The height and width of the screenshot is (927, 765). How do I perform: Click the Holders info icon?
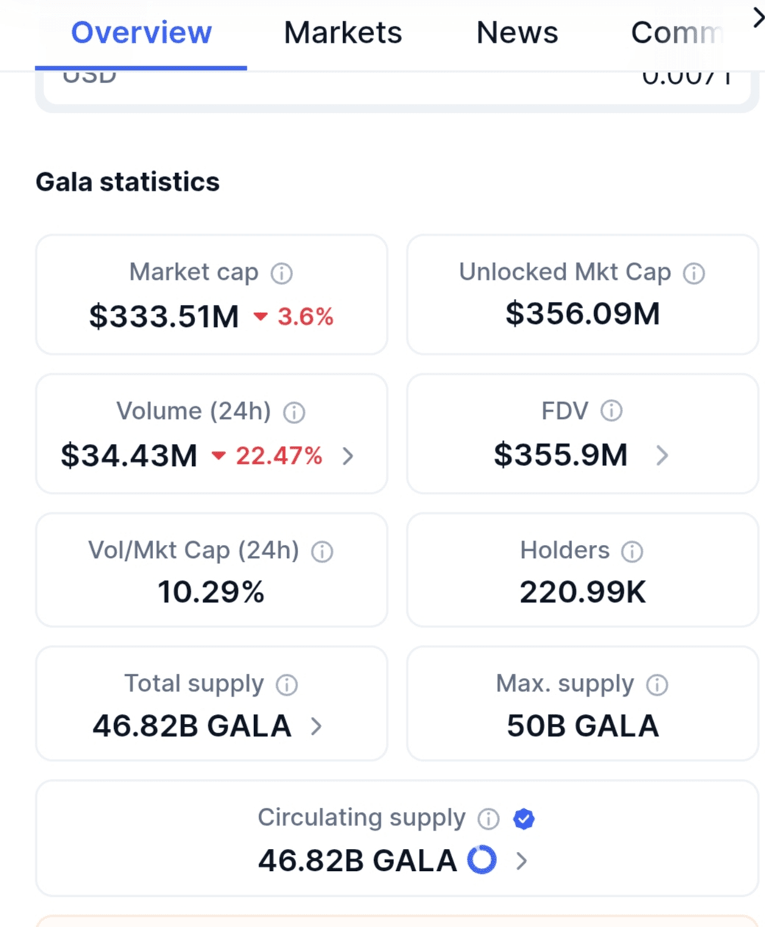(x=632, y=551)
